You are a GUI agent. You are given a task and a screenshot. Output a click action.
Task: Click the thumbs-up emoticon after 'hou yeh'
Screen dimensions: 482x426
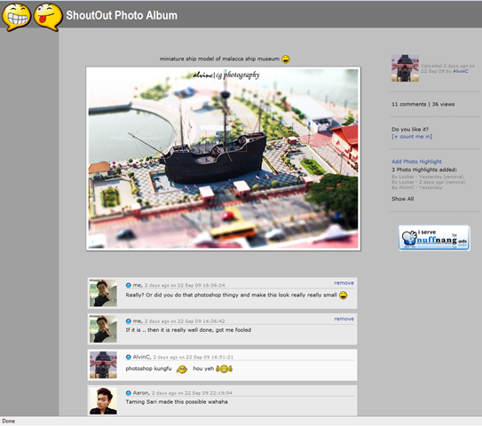(x=224, y=368)
